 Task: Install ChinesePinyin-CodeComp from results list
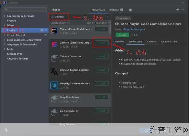[x=102, y=29]
